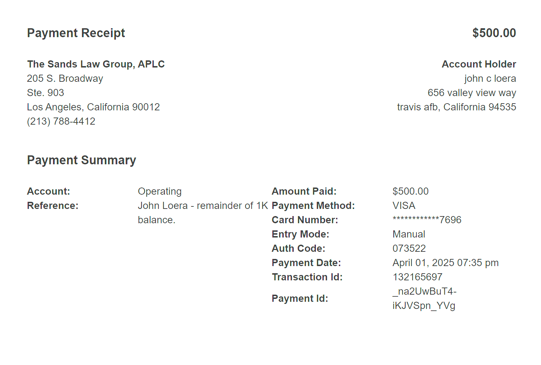Click the 656 valley view way address
The width and height of the screenshot is (541, 365).
472,92
